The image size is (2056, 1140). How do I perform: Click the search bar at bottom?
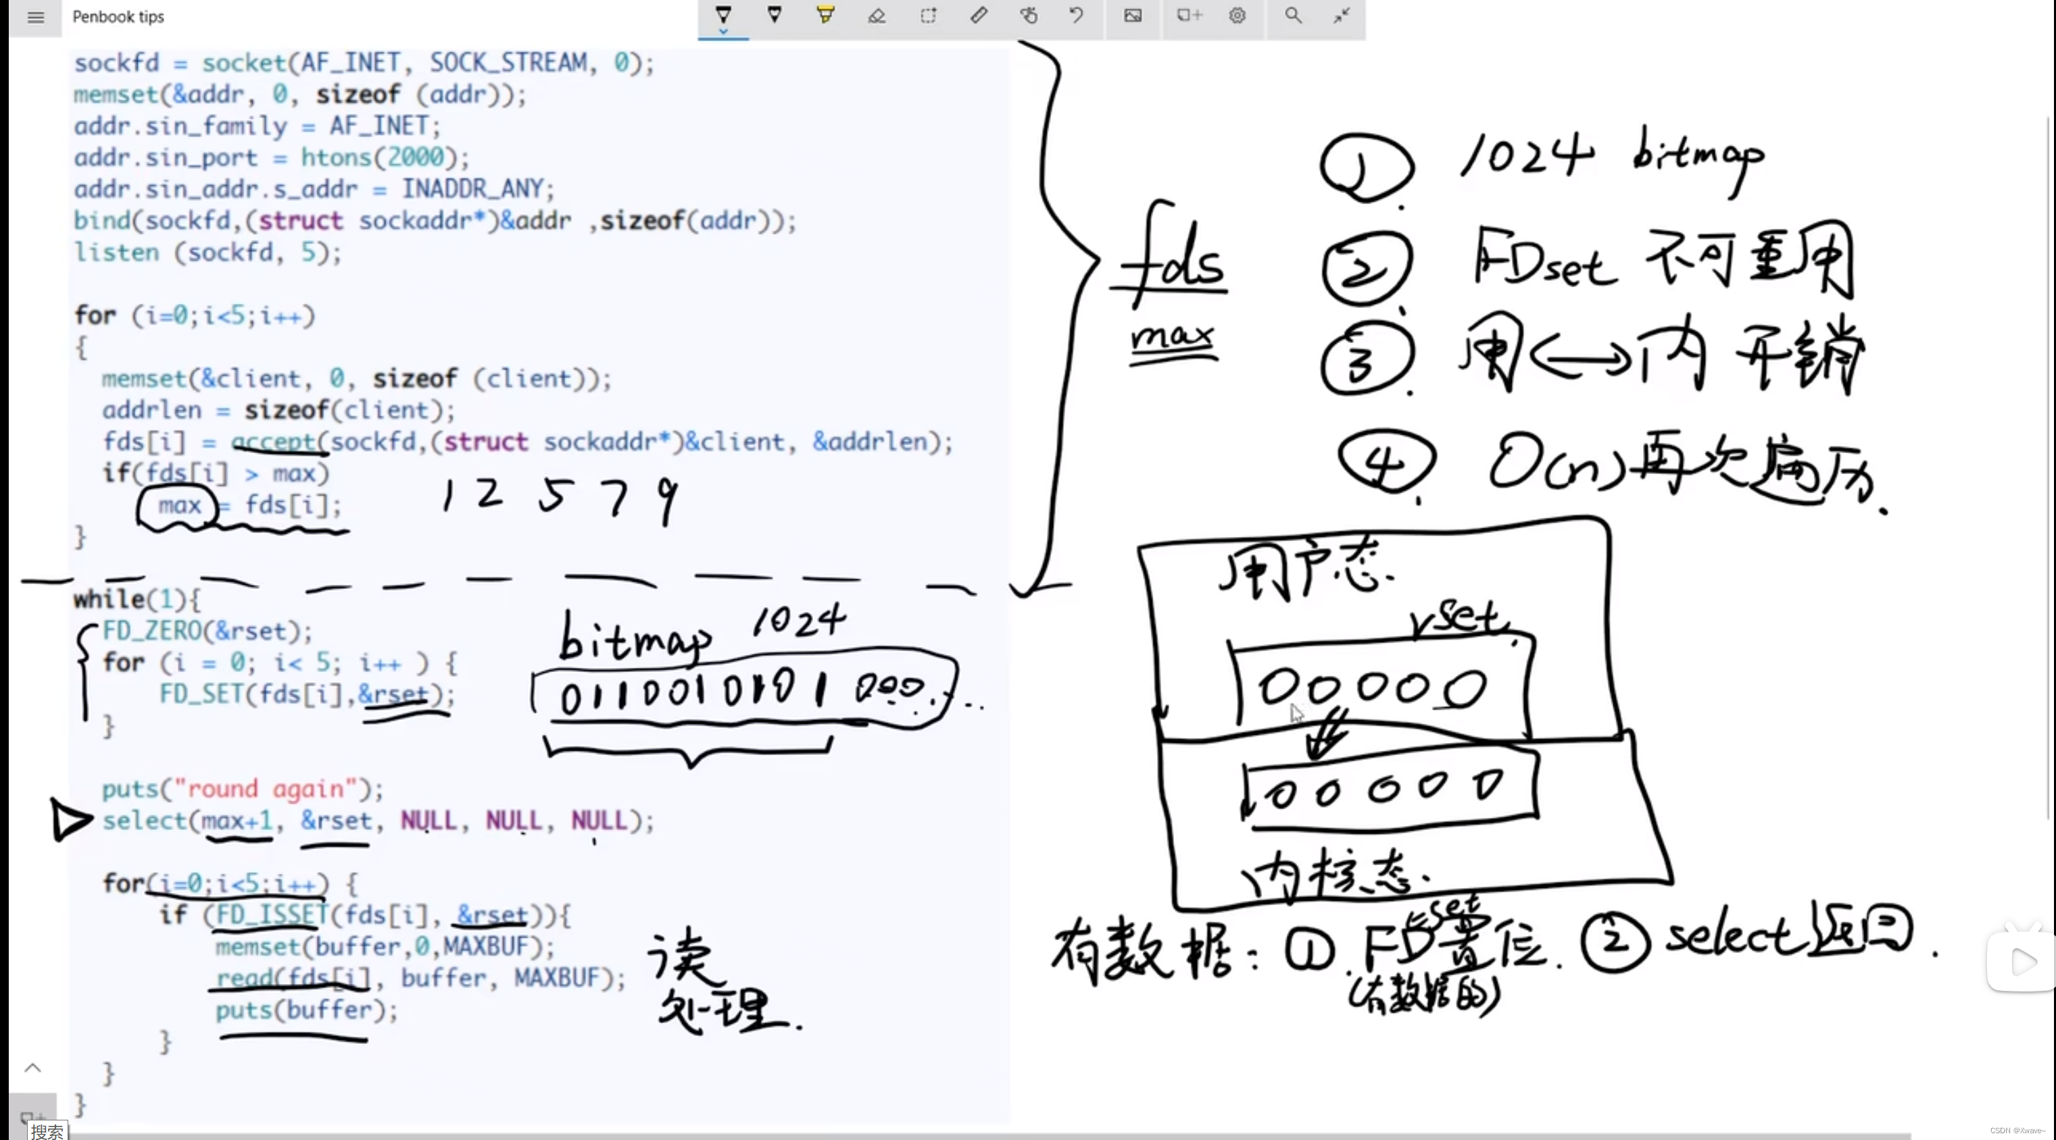48,1130
